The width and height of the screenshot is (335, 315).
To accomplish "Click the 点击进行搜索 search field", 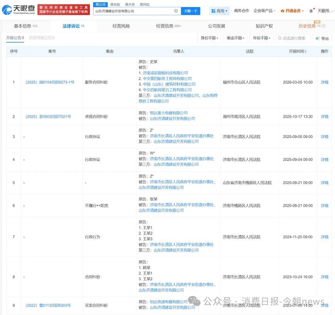I will pyautogui.click(x=293, y=38).
